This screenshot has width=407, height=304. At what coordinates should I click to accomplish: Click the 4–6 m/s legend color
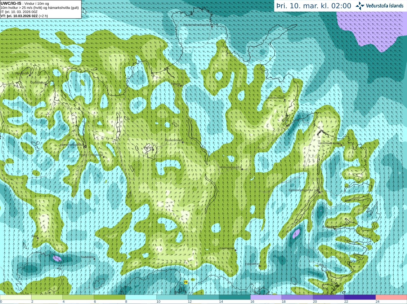click(x=78, y=297)
